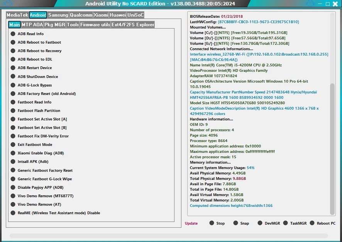Select Generic Fastboot Factory Reset

click(x=13, y=170)
